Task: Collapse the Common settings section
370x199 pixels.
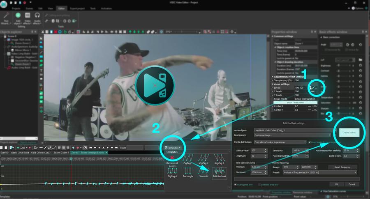Action: point(273,36)
